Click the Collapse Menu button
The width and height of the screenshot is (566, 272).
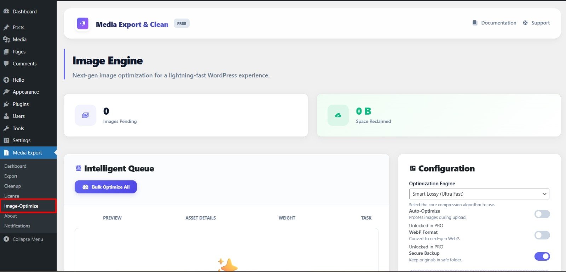(x=28, y=239)
